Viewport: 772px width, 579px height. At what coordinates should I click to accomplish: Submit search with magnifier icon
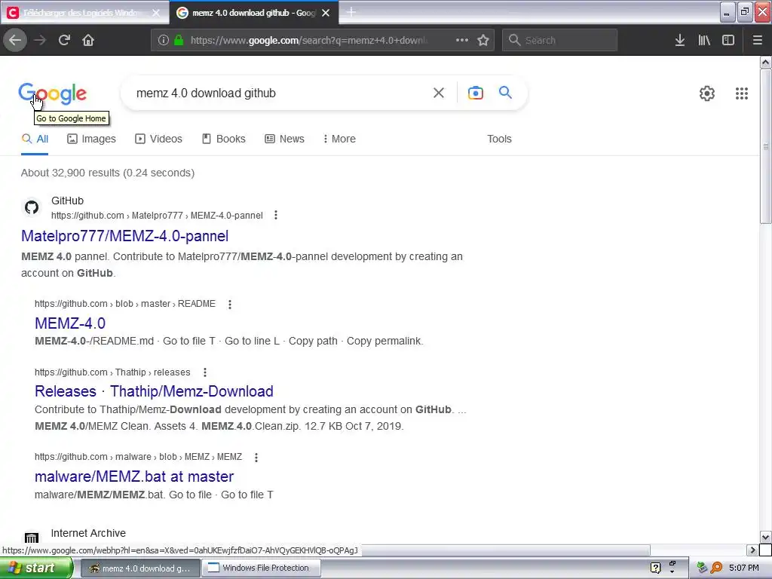[x=505, y=92]
